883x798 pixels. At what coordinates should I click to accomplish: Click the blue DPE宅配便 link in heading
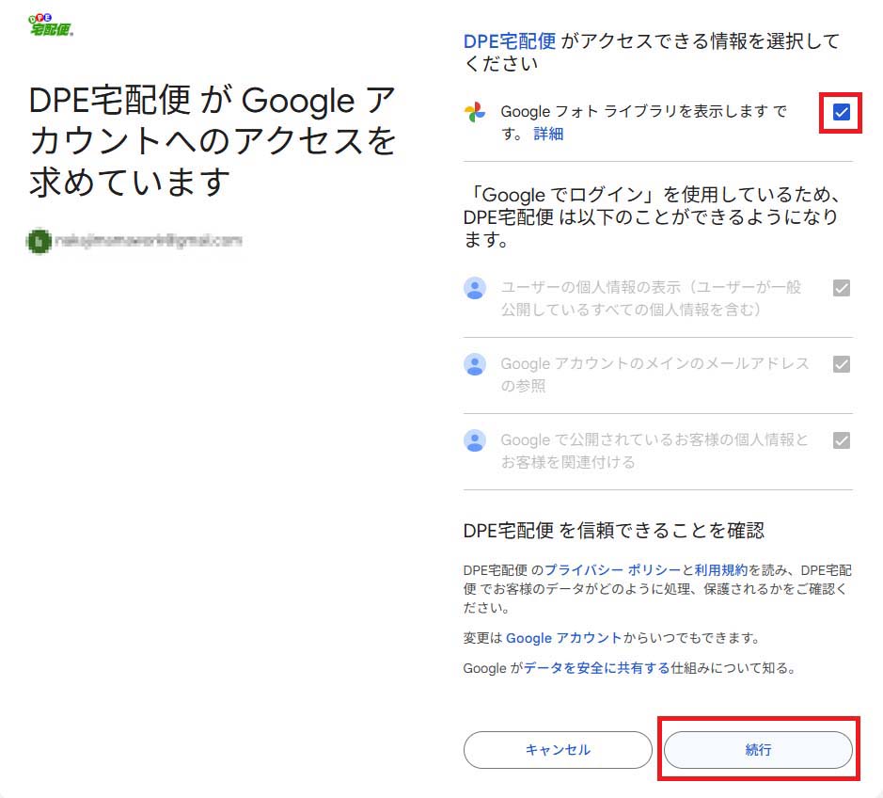coord(510,41)
